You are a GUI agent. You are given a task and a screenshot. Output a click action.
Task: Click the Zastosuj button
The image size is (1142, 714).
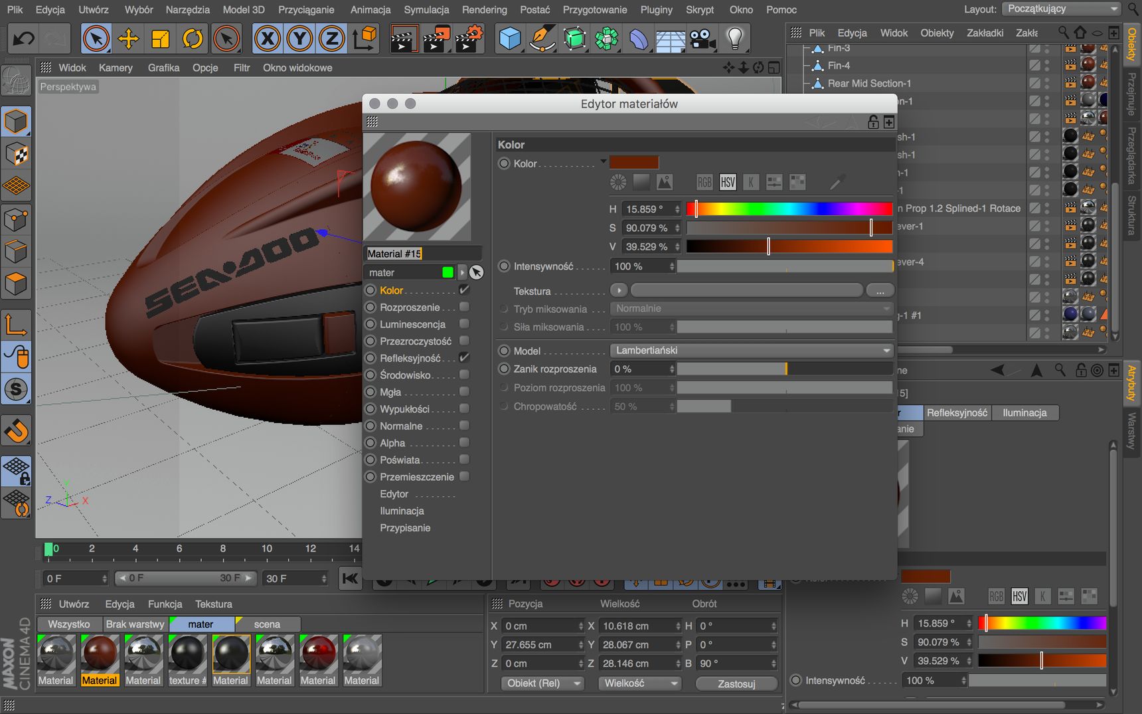point(736,683)
